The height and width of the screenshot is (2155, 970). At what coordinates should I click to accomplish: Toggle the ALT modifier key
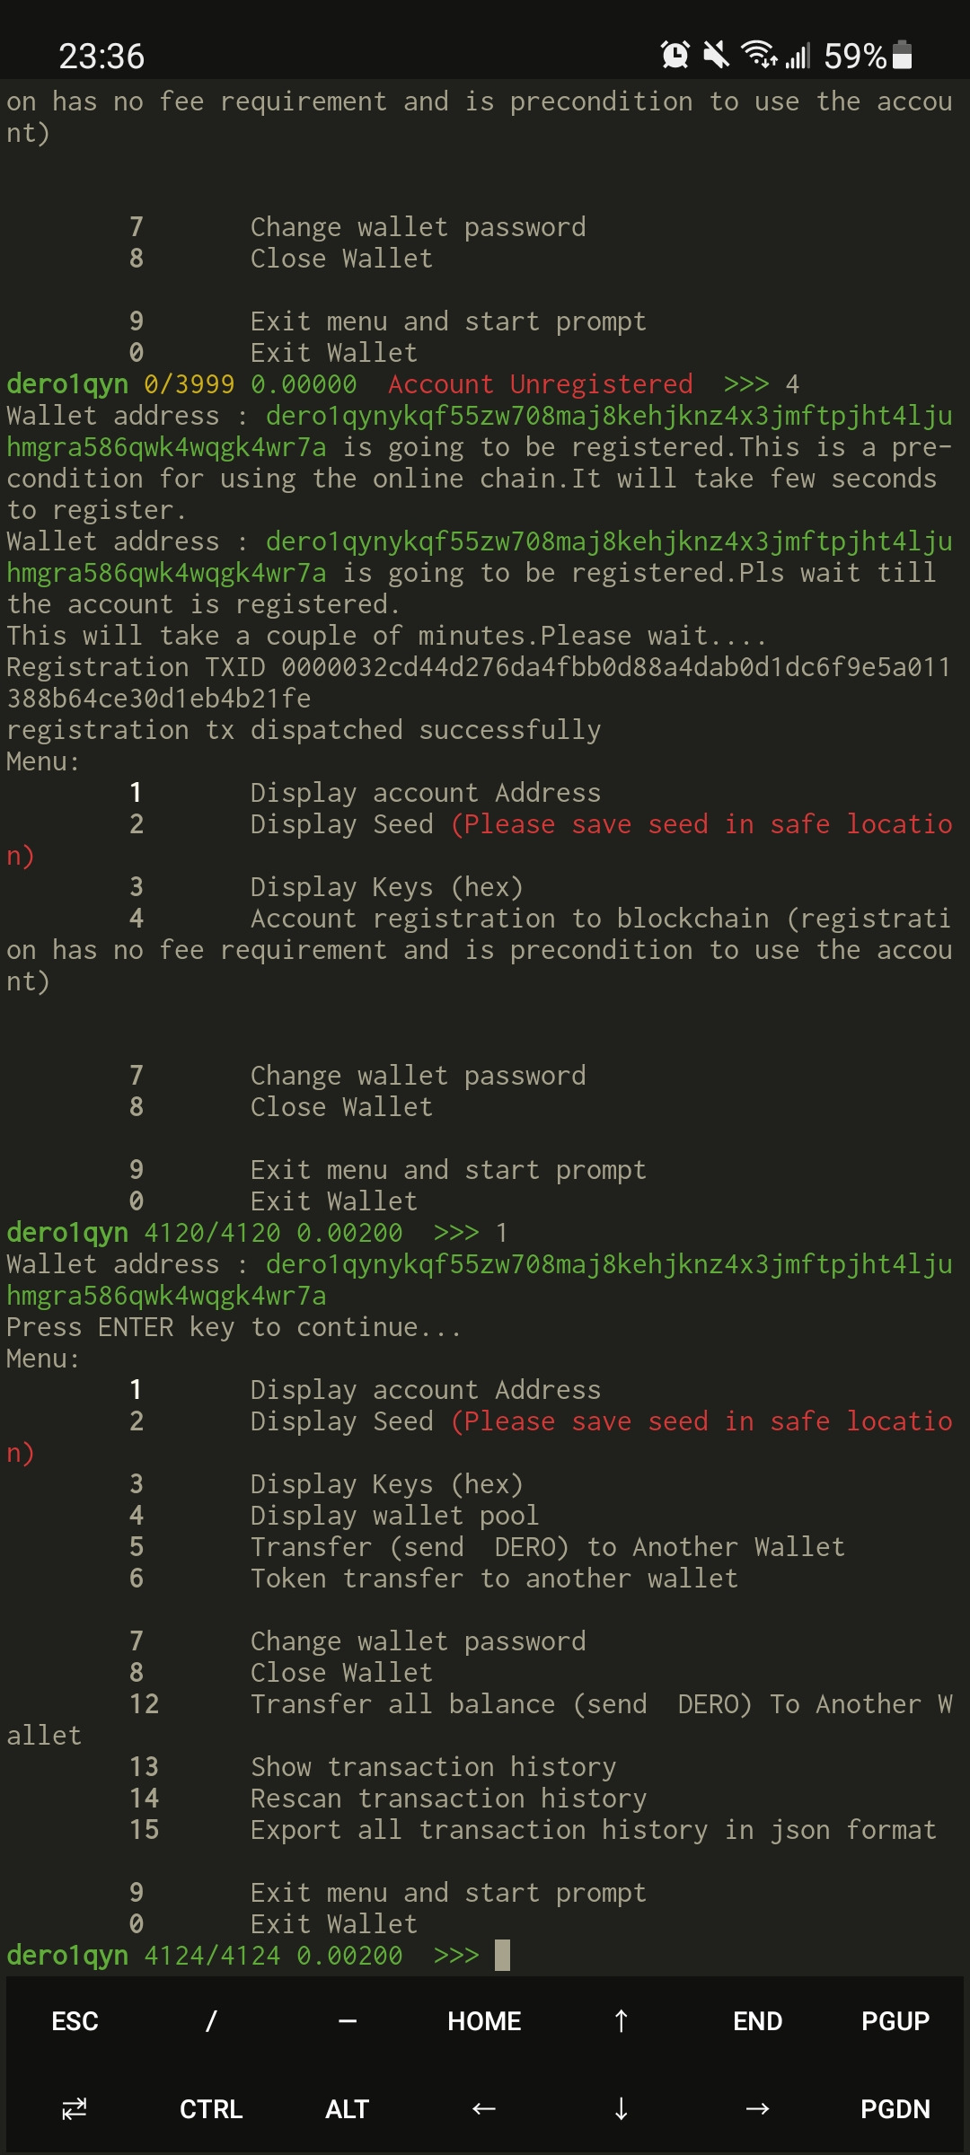(x=348, y=2108)
